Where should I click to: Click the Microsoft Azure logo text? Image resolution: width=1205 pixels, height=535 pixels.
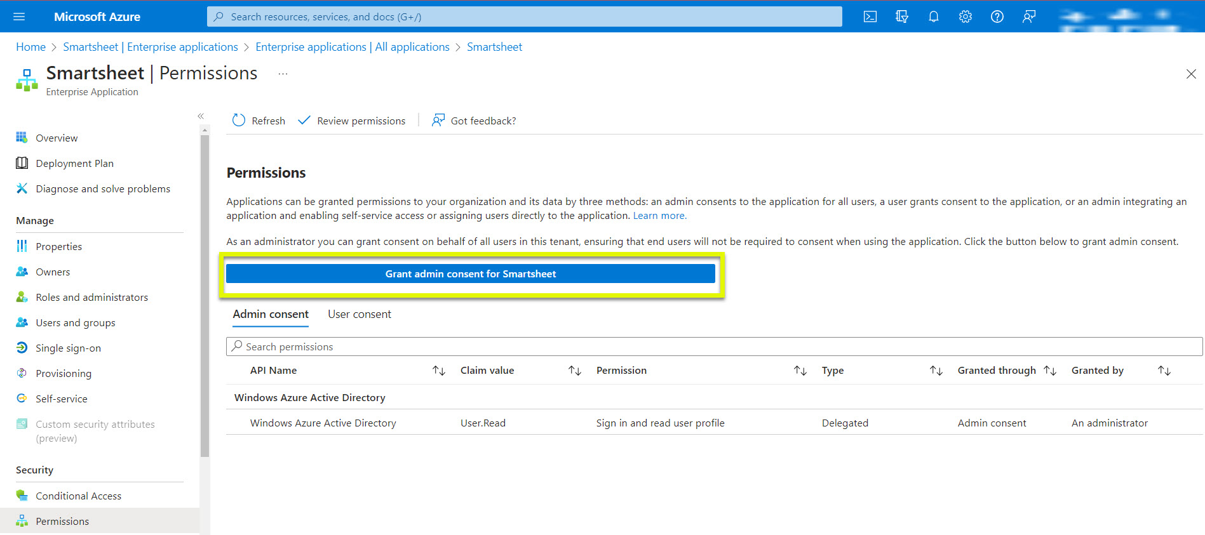point(97,17)
